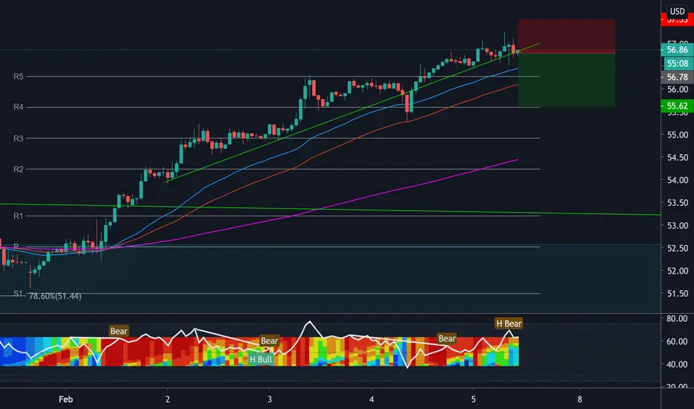
Task: Click the R2 pivot level label
Action: coord(18,169)
